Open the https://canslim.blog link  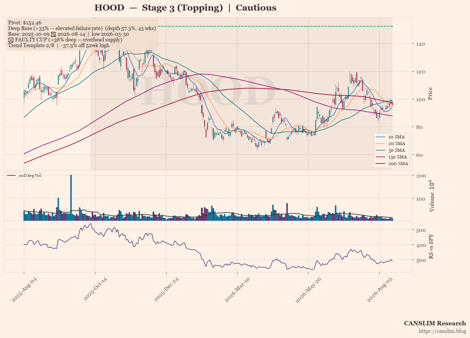coord(443,331)
